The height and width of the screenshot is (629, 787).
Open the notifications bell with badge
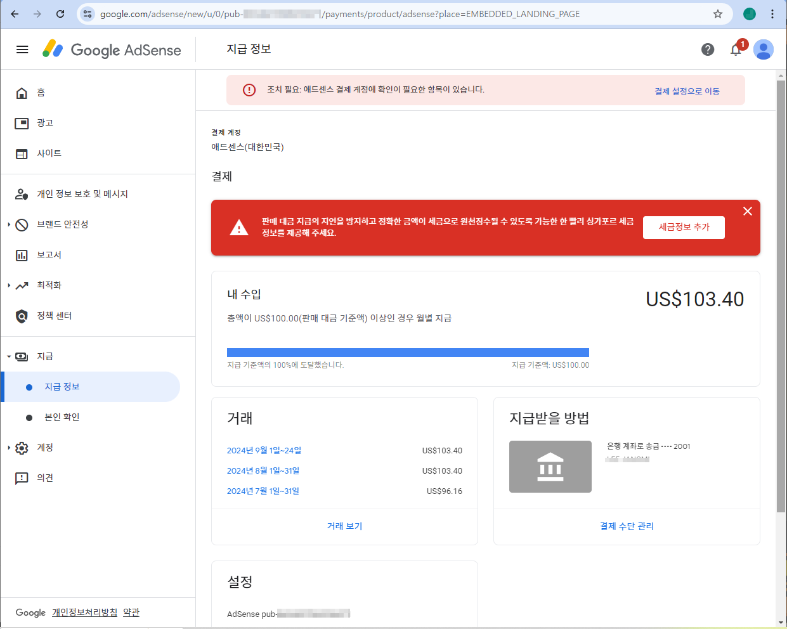click(x=736, y=49)
